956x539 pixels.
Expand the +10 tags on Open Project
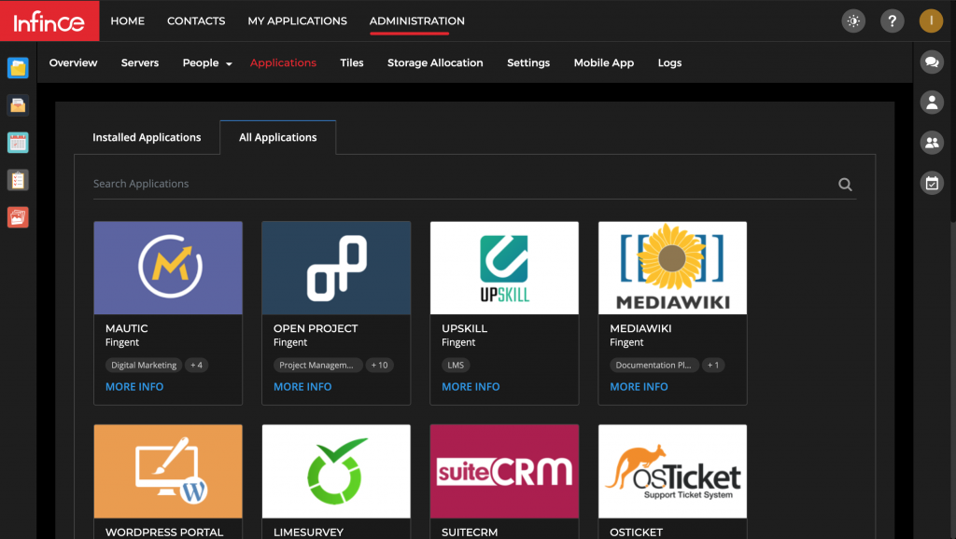(379, 366)
